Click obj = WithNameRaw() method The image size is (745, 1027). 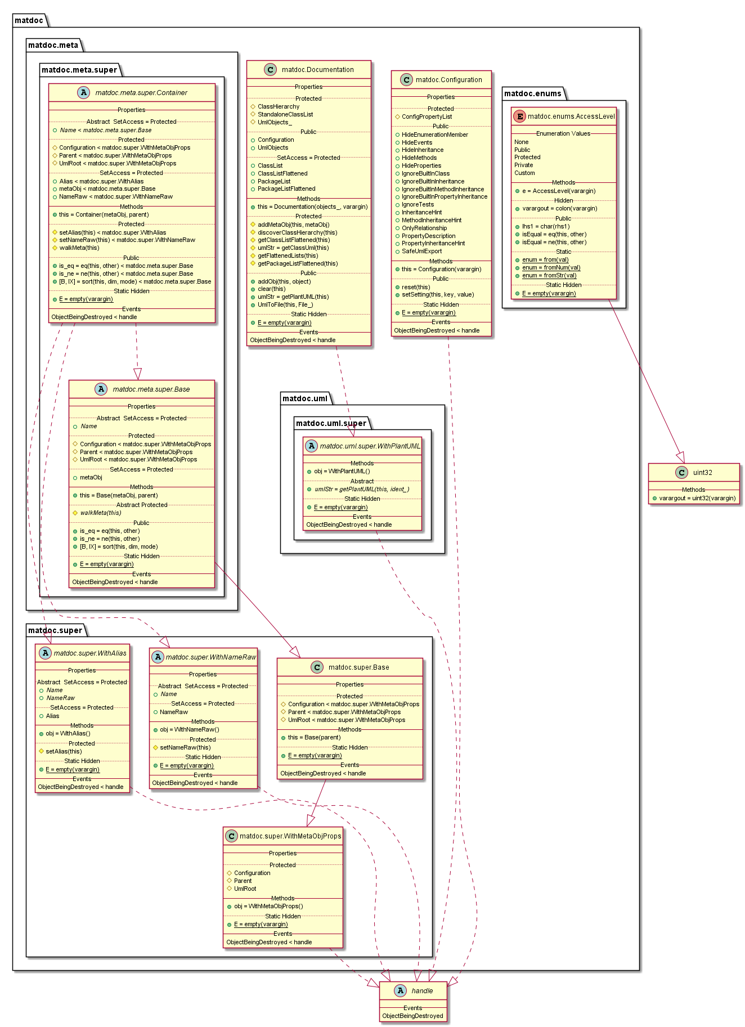[190, 730]
